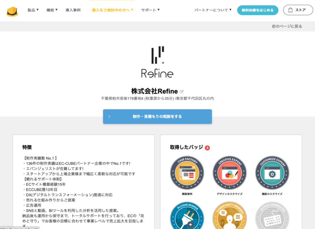This screenshot has width=315, height=229.
Task: Click the Refine company logo image
Action: pos(157,62)
